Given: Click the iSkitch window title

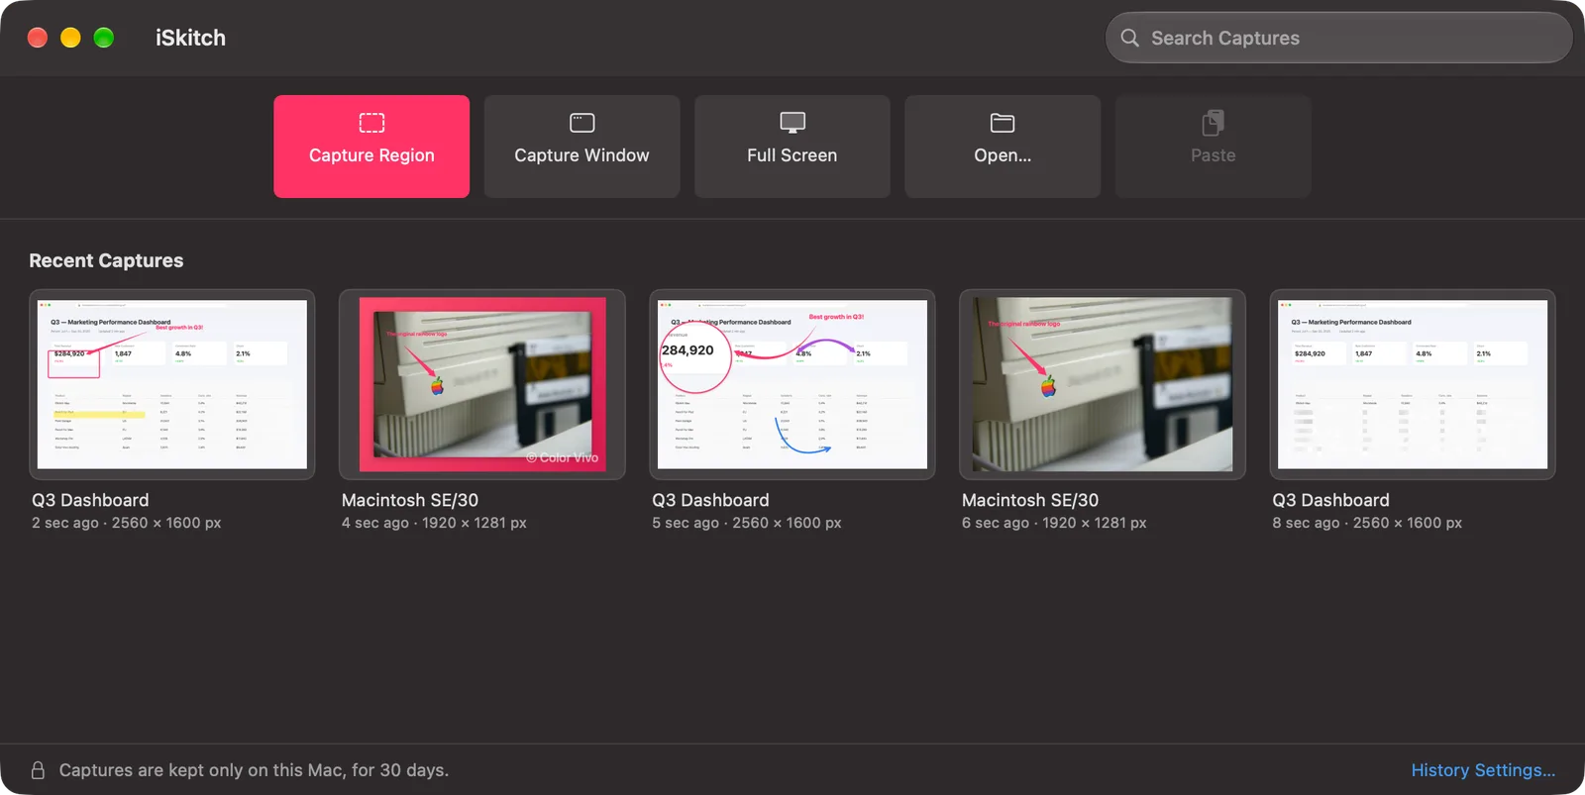Looking at the screenshot, I should point(190,38).
